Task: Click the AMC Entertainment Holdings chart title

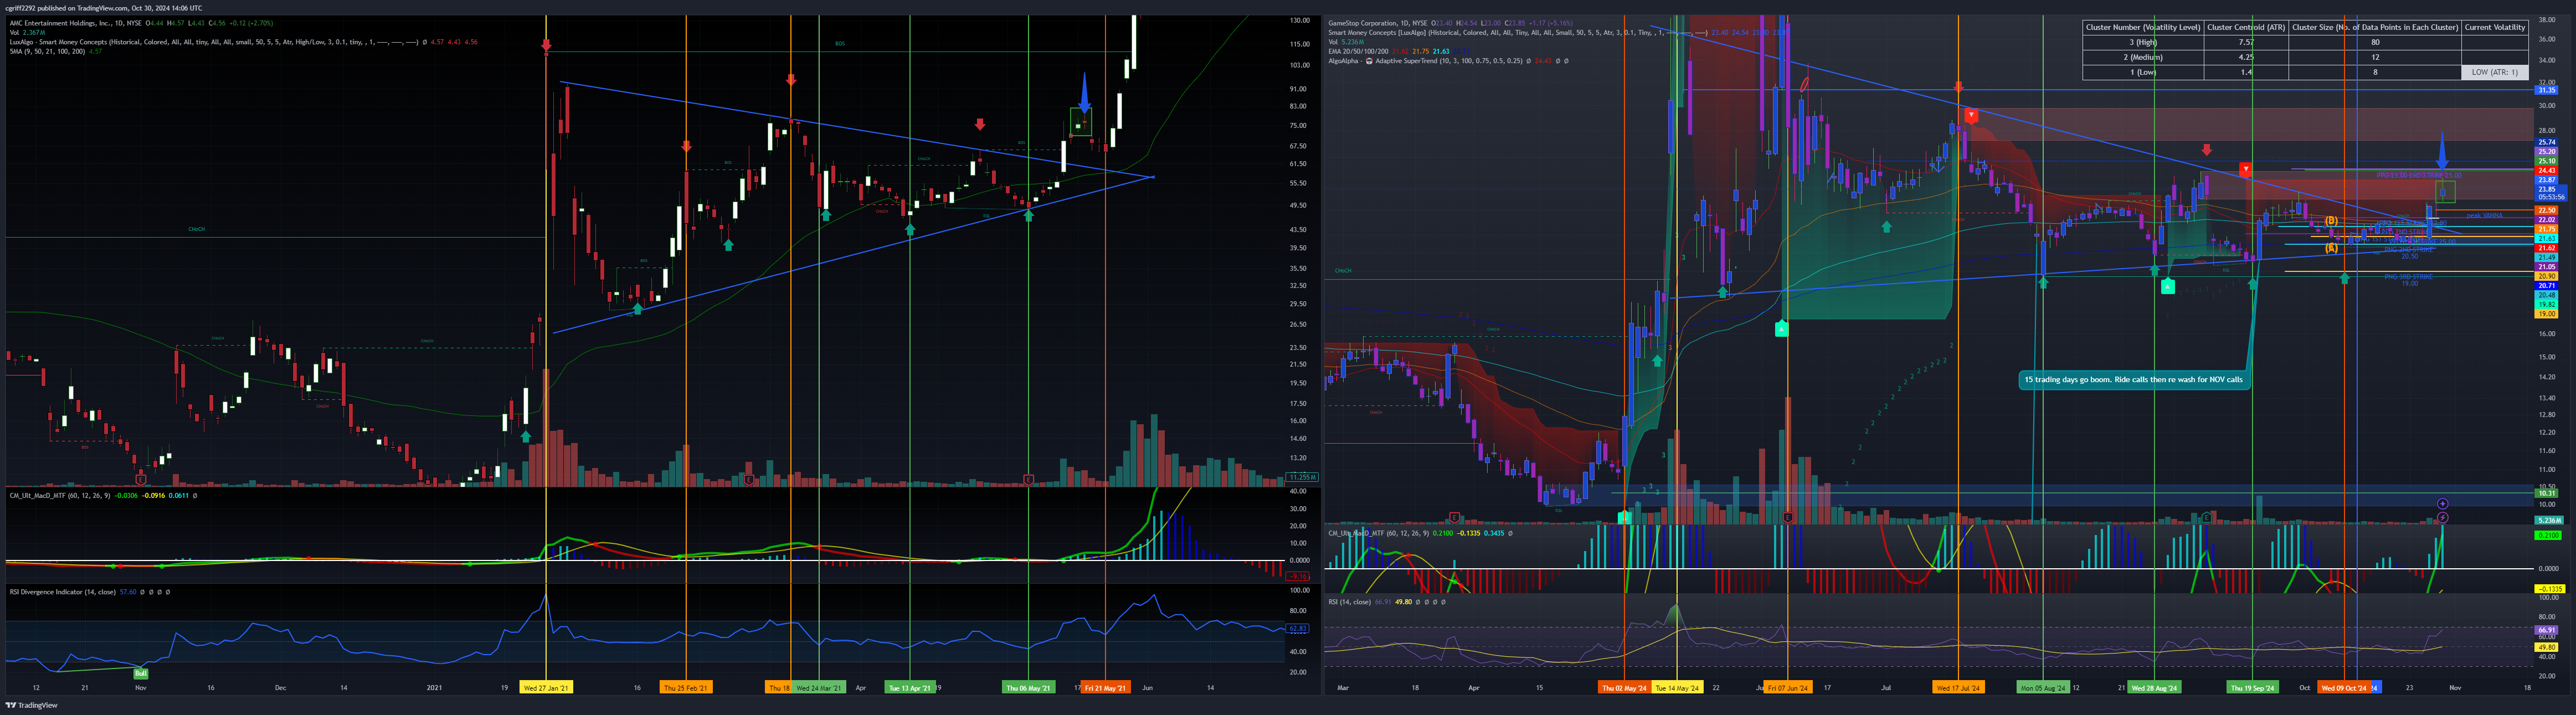Action: point(76,23)
